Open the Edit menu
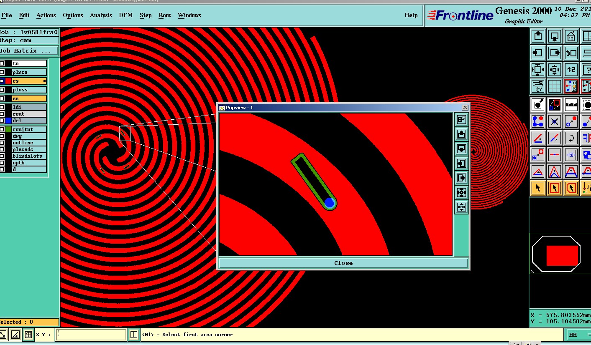 (24, 15)
